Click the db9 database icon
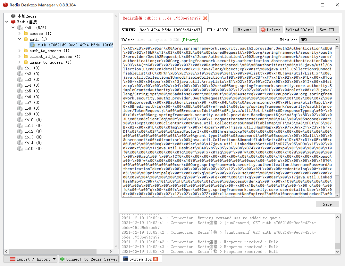This screenshot has height=266, width=345. click(x=20, y=114)
